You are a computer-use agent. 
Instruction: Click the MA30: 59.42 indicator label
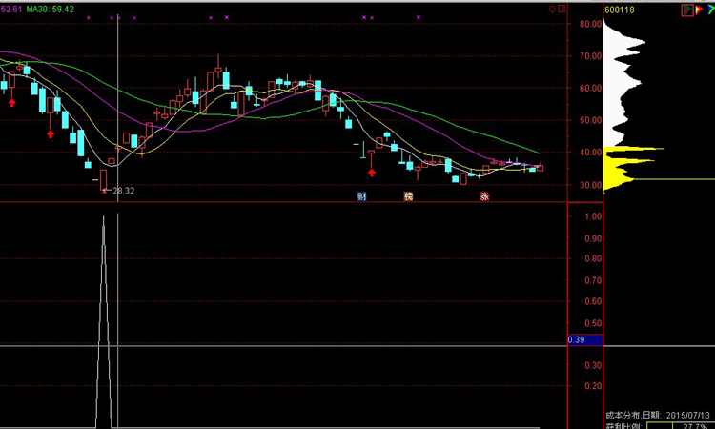click(51, 10)
